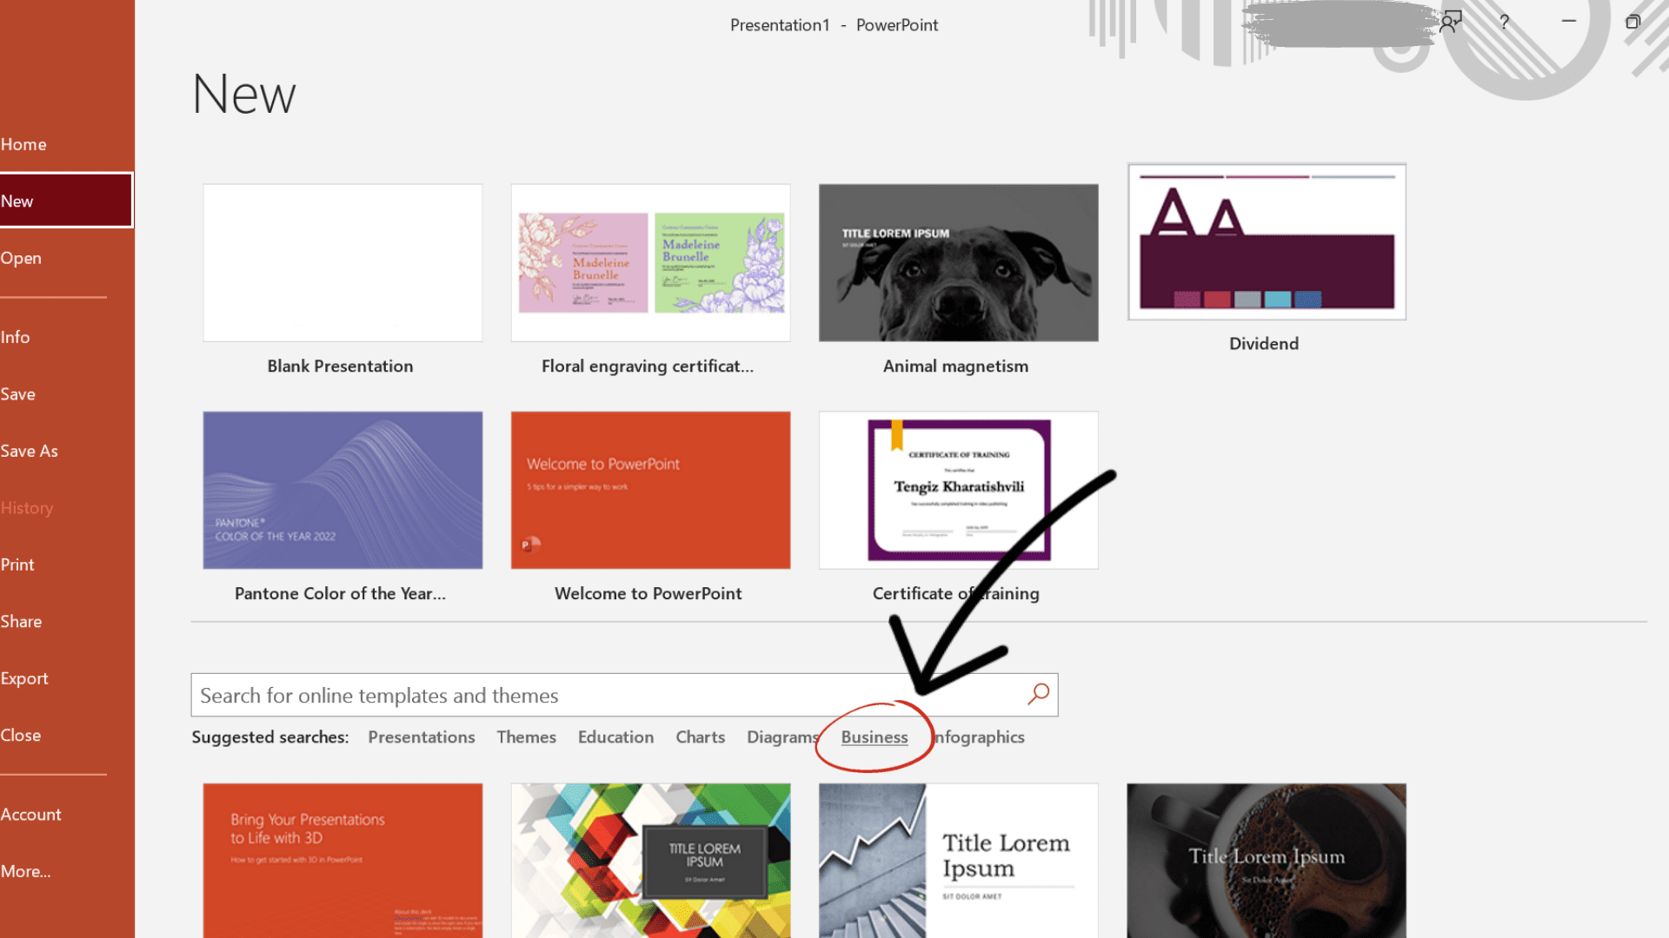Select the Dividend theme thumbnail
1669x938 pixels.
tap(1267, 241)
